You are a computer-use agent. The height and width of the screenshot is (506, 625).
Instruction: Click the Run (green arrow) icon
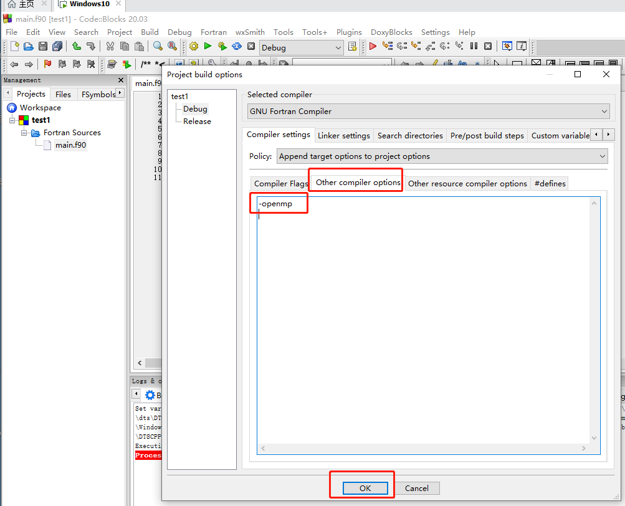208,46
